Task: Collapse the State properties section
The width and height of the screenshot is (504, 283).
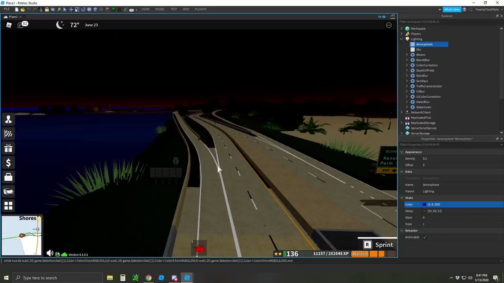Action: pos(402,198)
